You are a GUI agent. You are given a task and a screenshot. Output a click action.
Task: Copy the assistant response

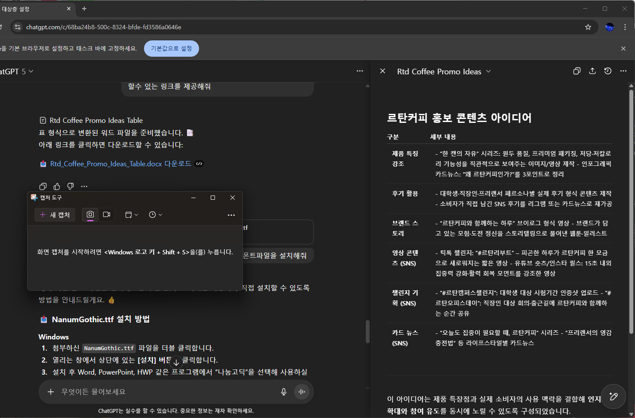point(43,186)
